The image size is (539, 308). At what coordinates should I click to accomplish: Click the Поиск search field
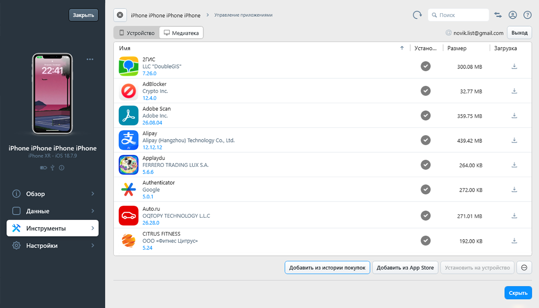pyautogui.click(x=458, y=15)
